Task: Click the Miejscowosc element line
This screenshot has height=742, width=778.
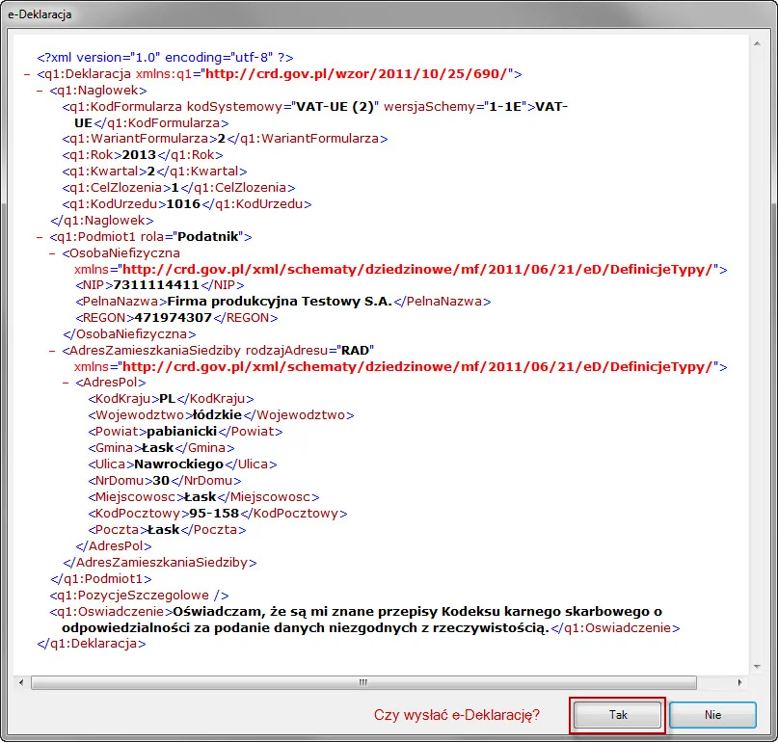Action: 203,497
